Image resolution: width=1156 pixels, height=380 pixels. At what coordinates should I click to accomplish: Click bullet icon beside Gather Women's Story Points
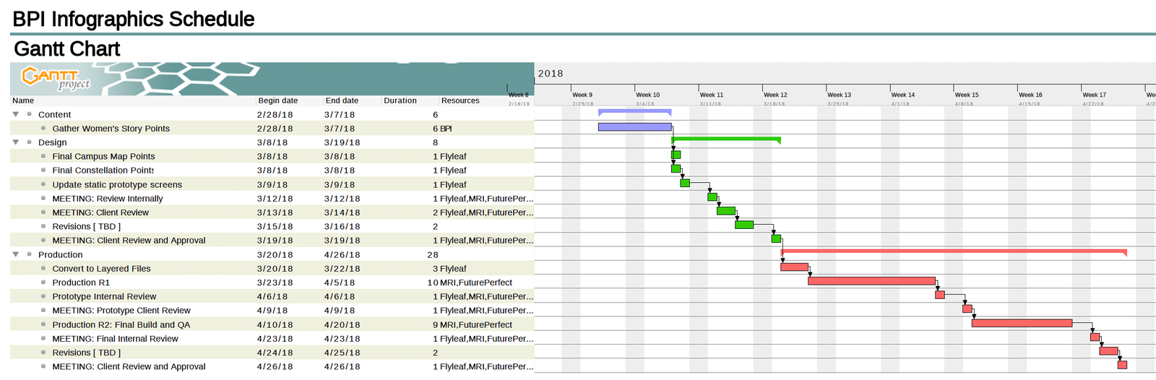[x=43, y=129]
